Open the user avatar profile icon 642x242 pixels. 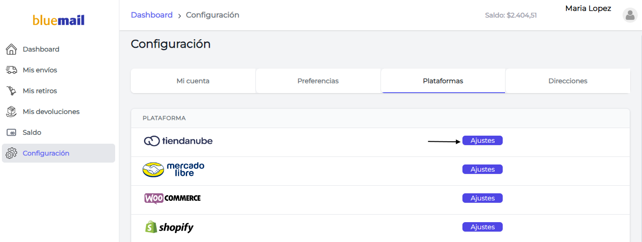click(x=630, y=15)
